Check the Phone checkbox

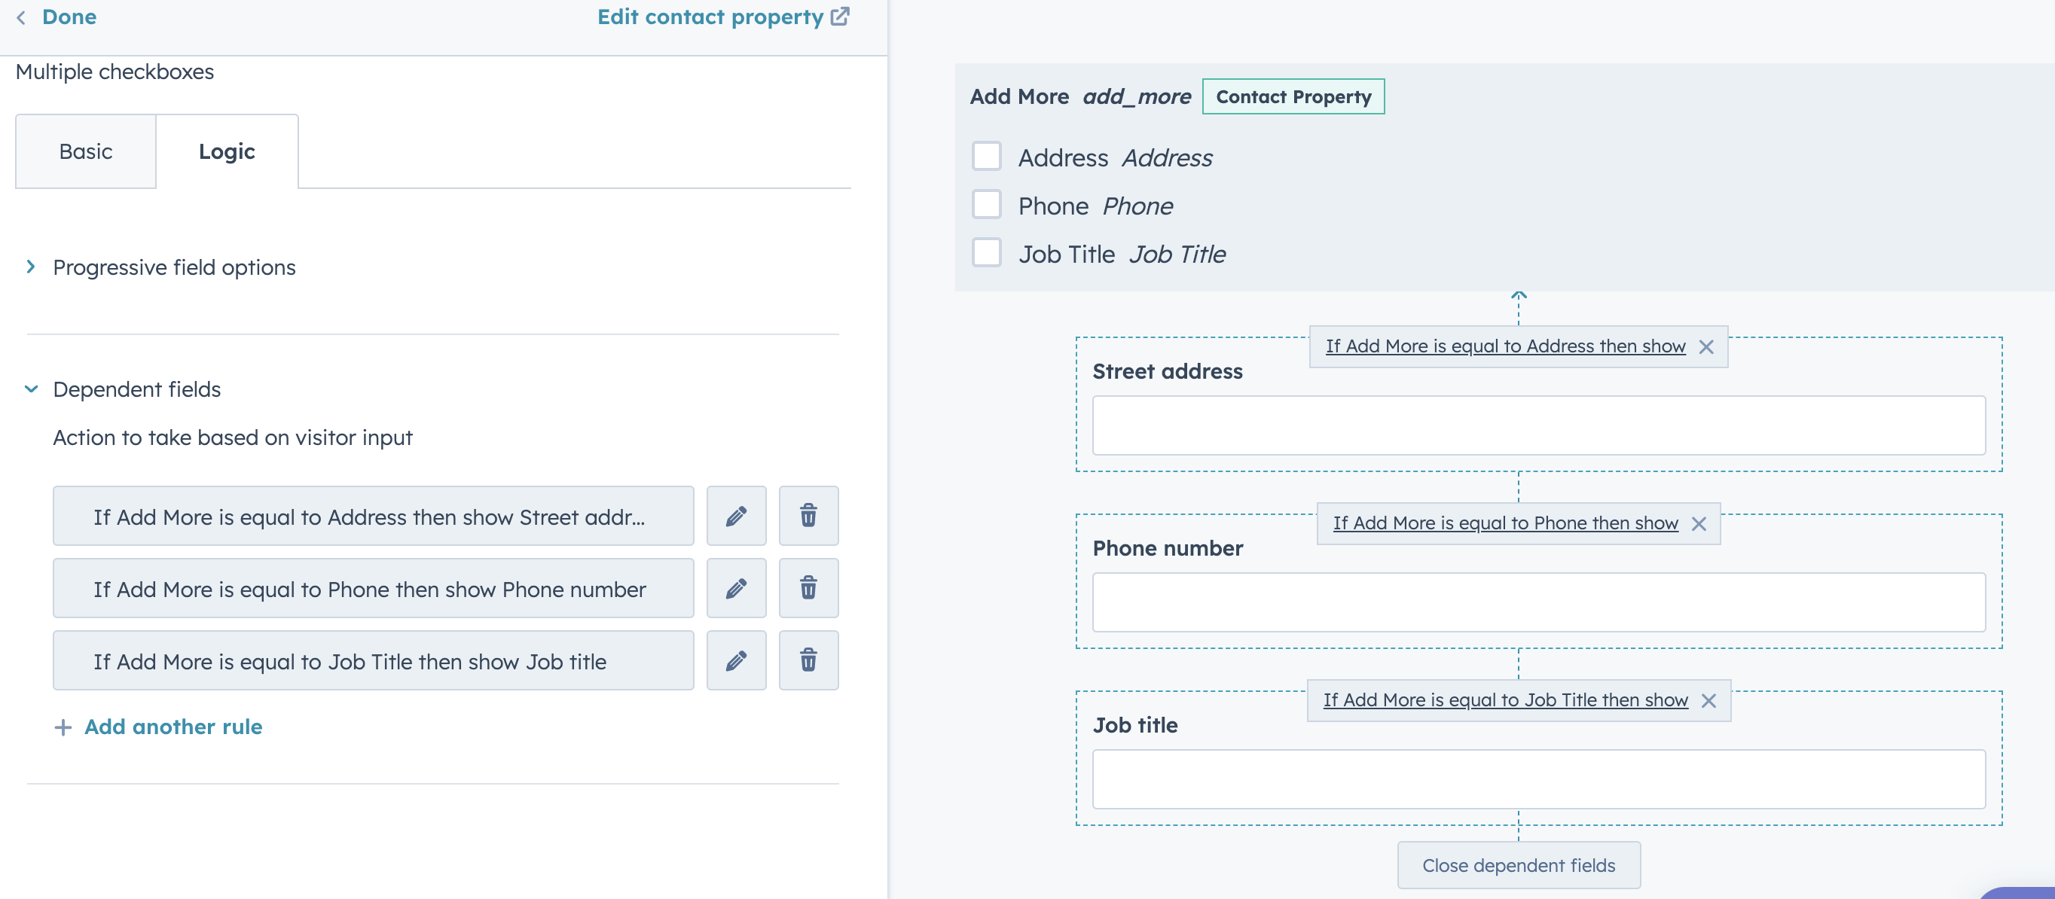click(x=986, y=204)
